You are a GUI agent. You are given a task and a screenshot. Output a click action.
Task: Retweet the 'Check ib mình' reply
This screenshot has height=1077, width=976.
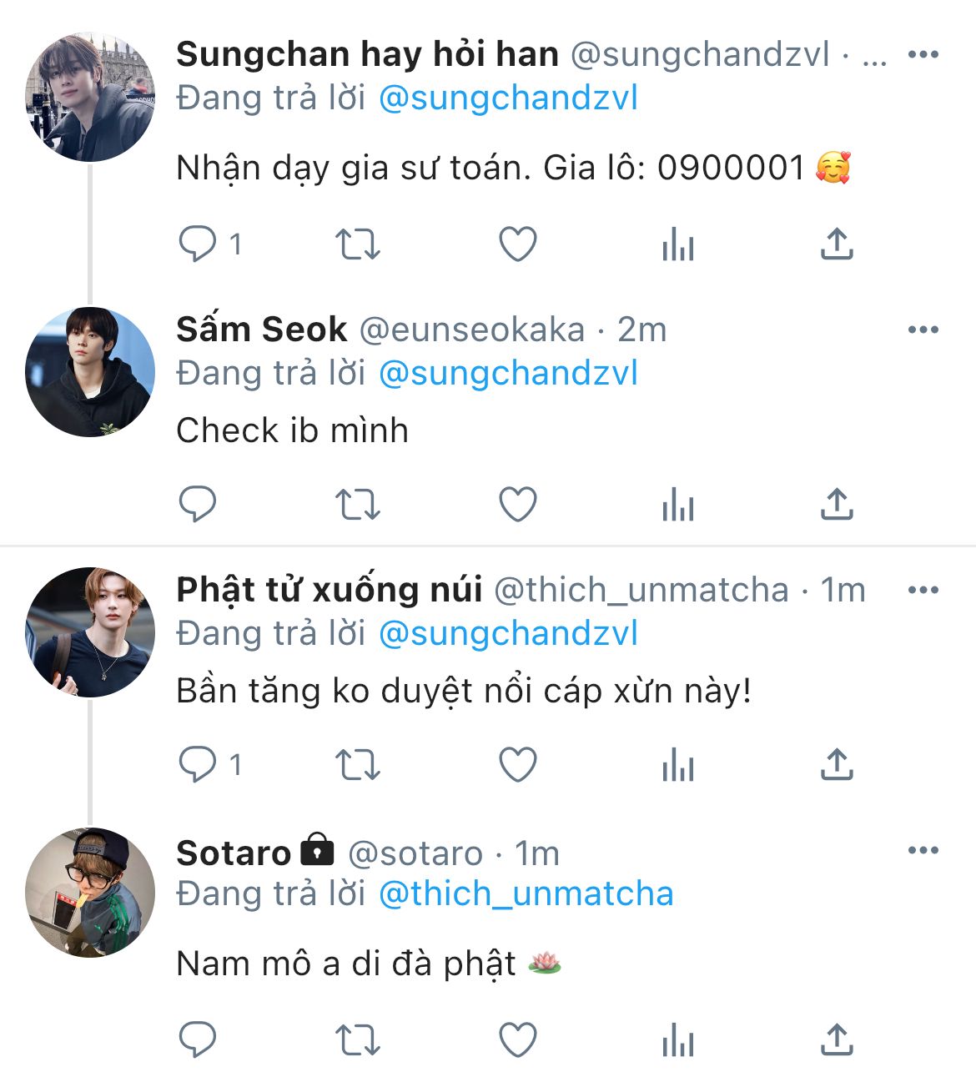point(357,505)
